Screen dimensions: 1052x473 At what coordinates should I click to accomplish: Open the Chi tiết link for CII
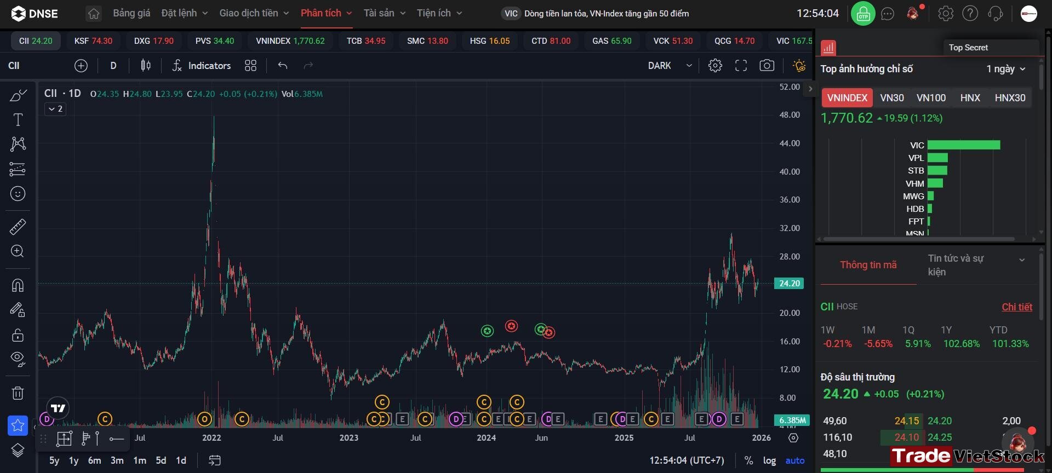click(x=1017, y=307)
